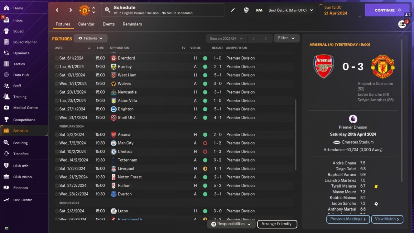
Task: Click the back navigation arrow
Action: coord(57,10)
